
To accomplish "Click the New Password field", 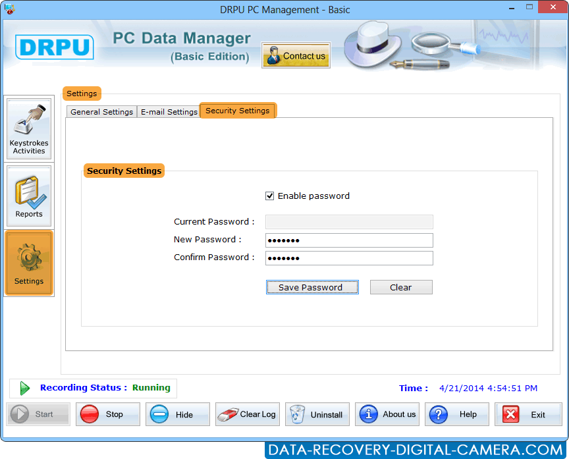I will point(349,240).
